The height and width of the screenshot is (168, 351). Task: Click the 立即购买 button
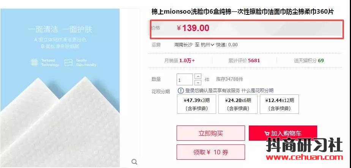(x=211, y=133)
